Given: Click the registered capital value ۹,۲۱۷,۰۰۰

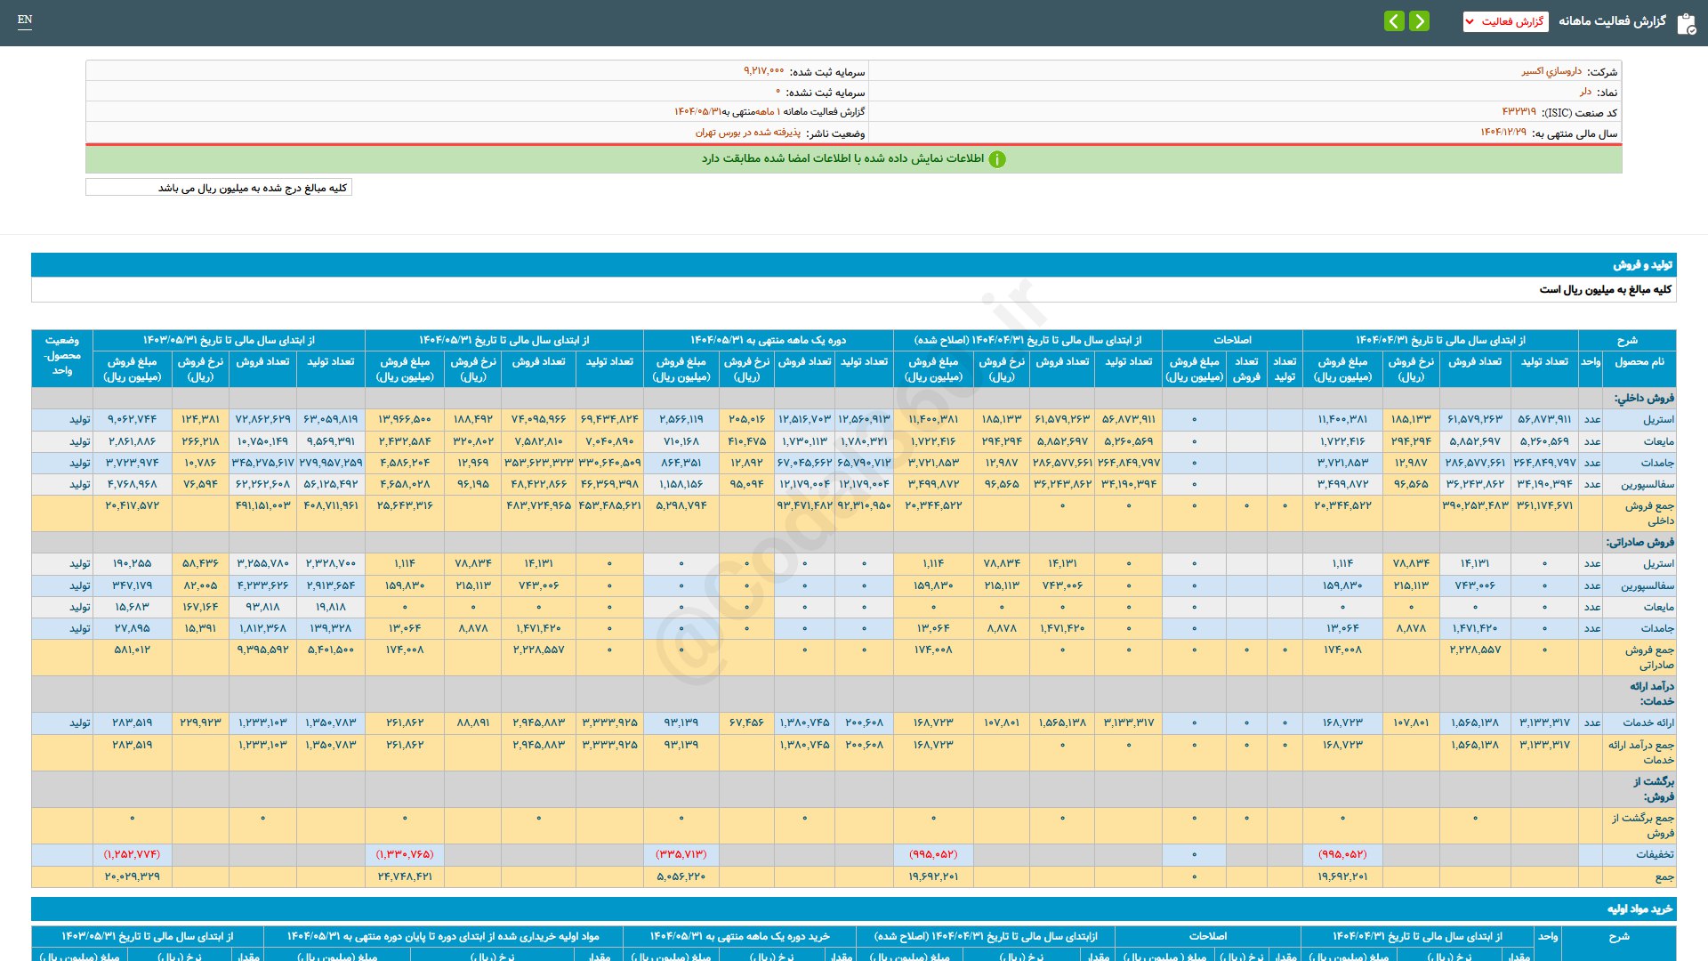Looking at the screenshot, I should coord(763,71).
